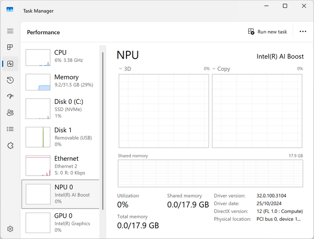Open the App history page icon
This screenshot has height=239, width=314.
click(x=10, y=80)
